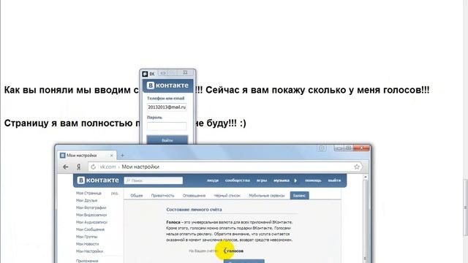
Task: Click the round icon left of browser minimize button
Action: point(322,148)
